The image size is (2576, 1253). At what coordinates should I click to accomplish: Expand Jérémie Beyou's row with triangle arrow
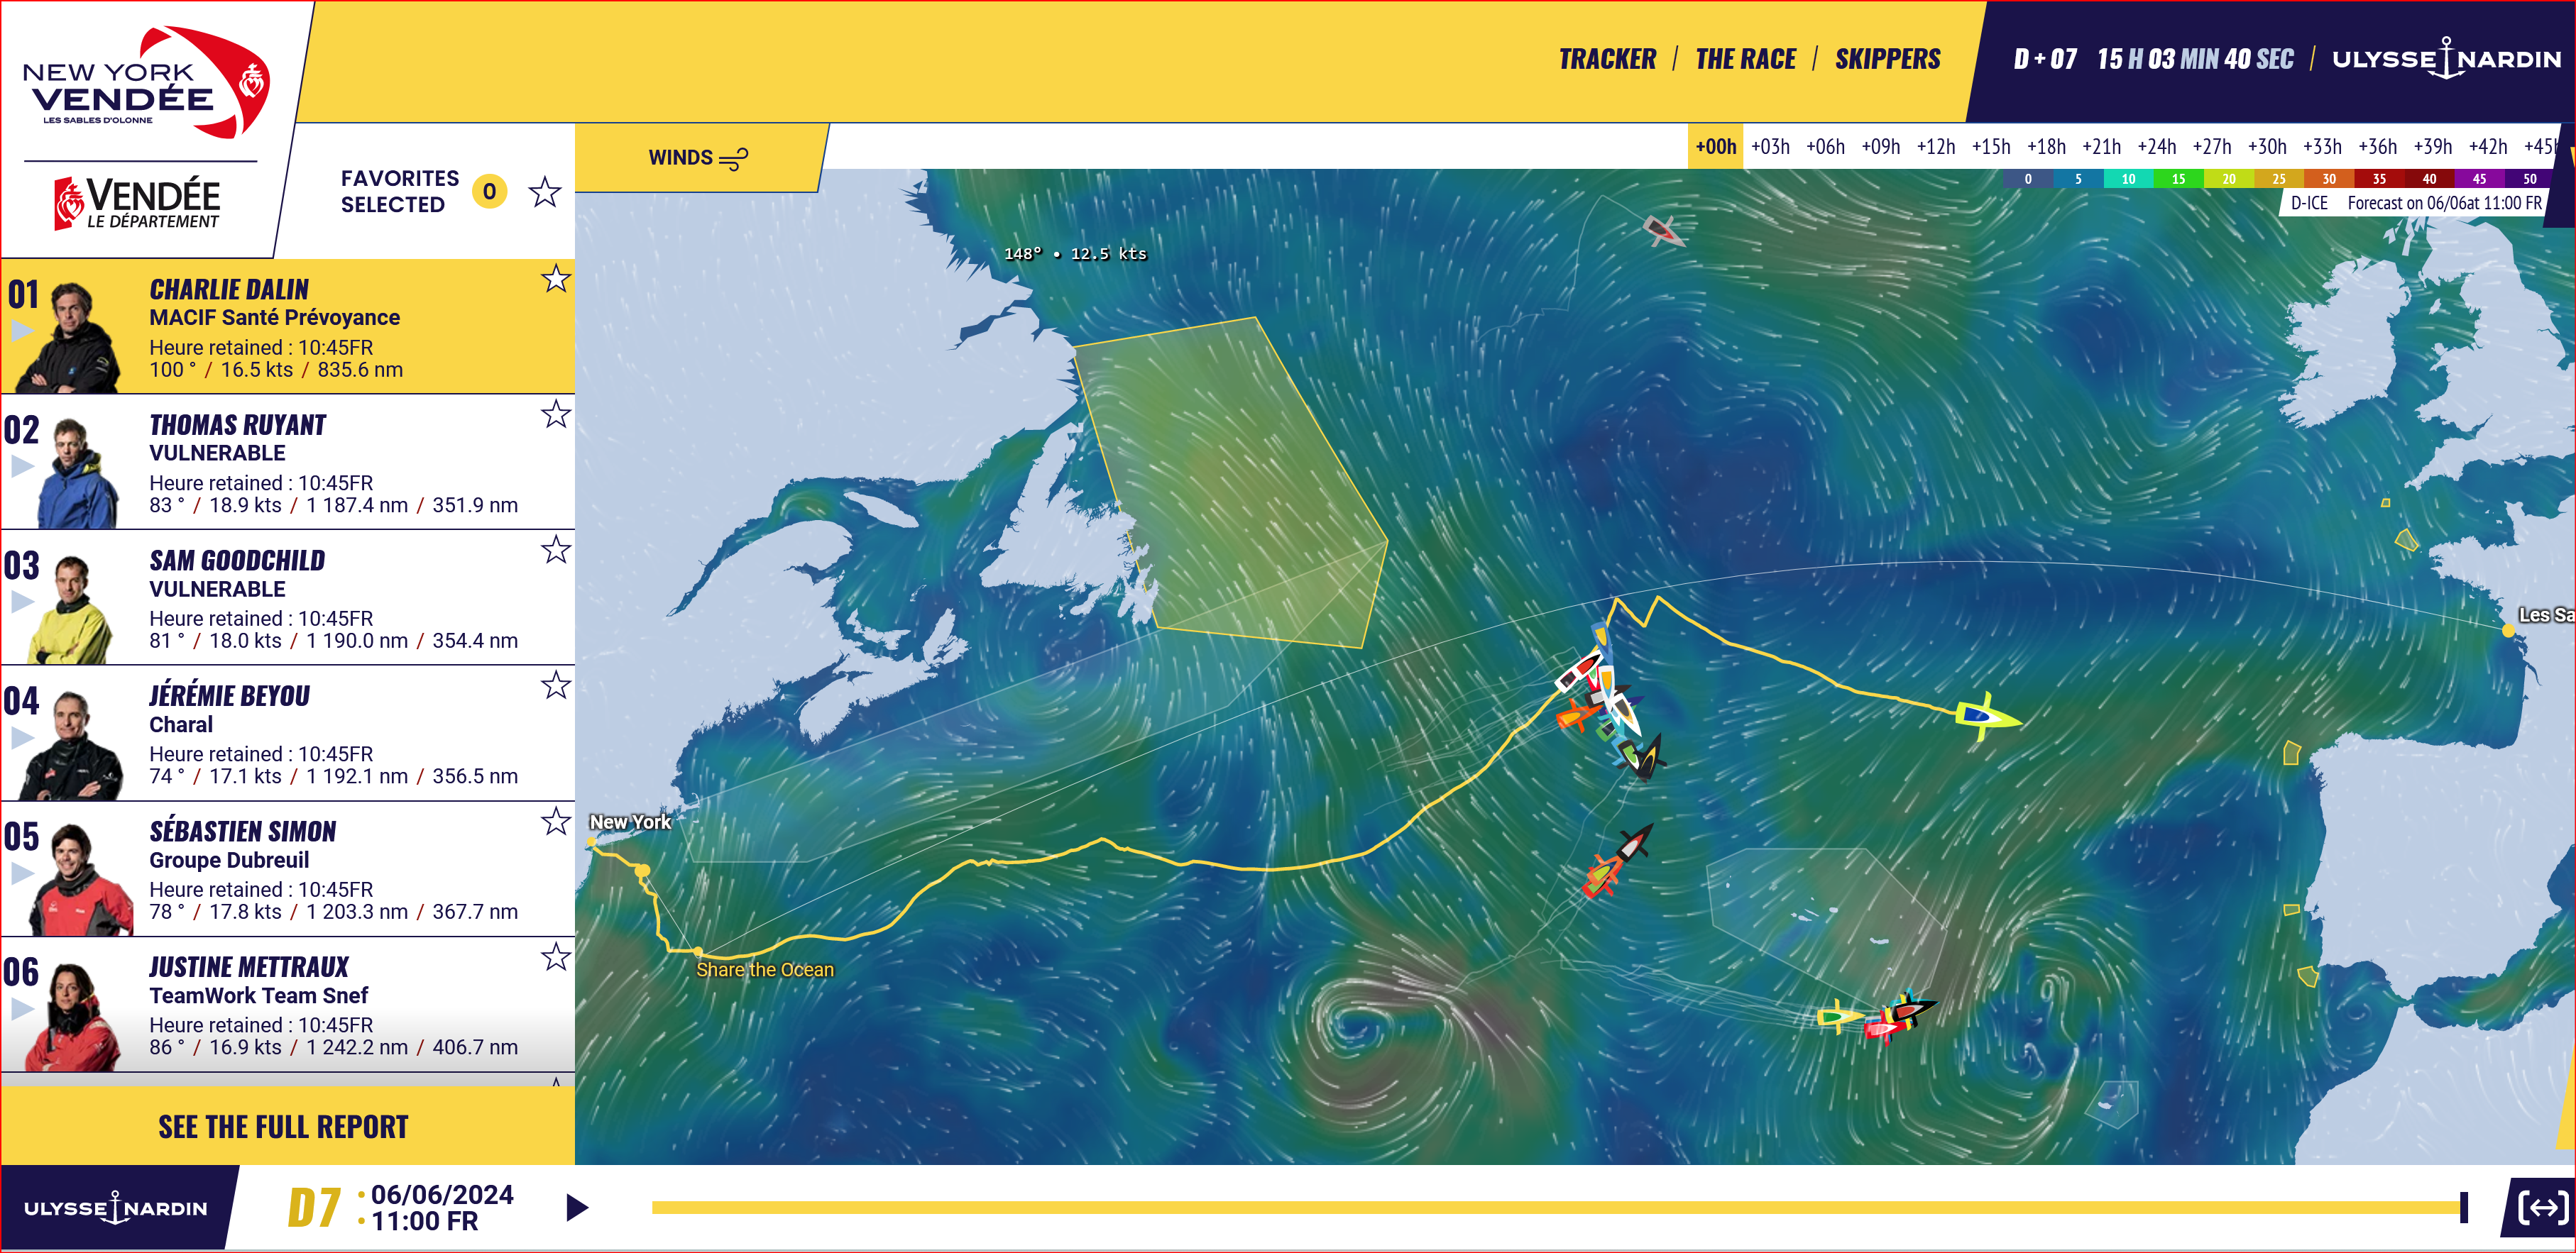click(x=22, y=737)
